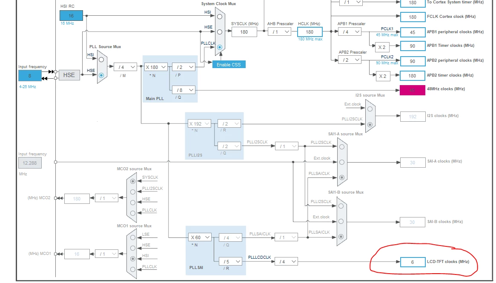Open the PLLSAI X 60 multiplier dropdown
The image size is (496, 283).
pos(200,237)
